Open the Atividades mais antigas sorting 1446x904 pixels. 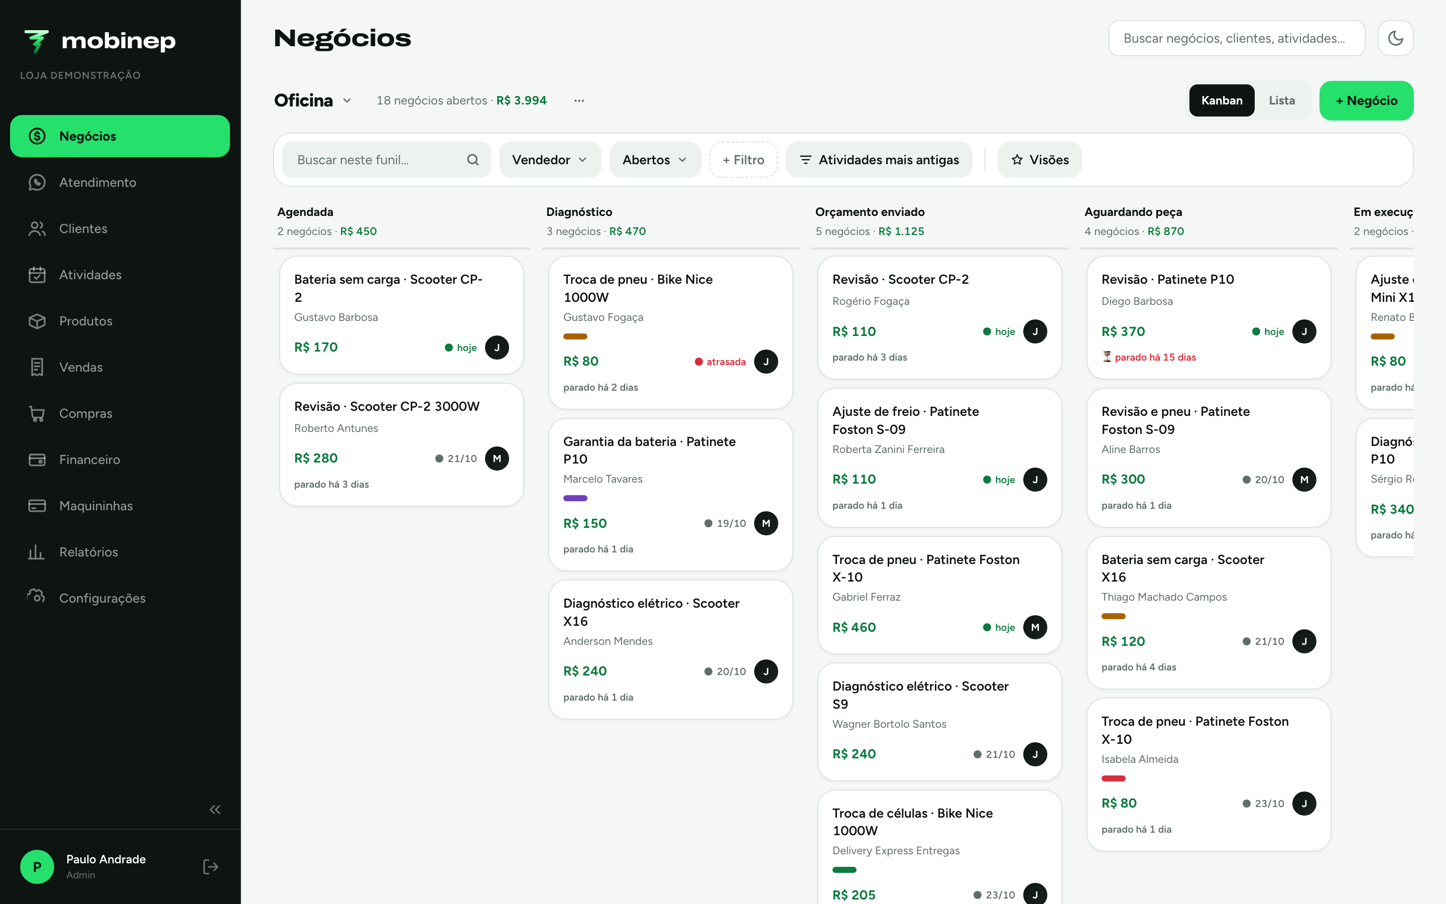[879, 160]
